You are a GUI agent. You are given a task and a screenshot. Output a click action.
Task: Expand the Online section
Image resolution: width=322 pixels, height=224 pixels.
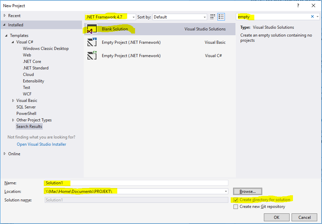pyautogui.click(x=5, y=154)
